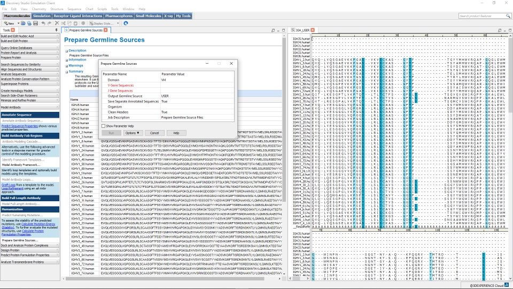
Task: Switch to the Pharmacophores tab
Action: (119, 16)
